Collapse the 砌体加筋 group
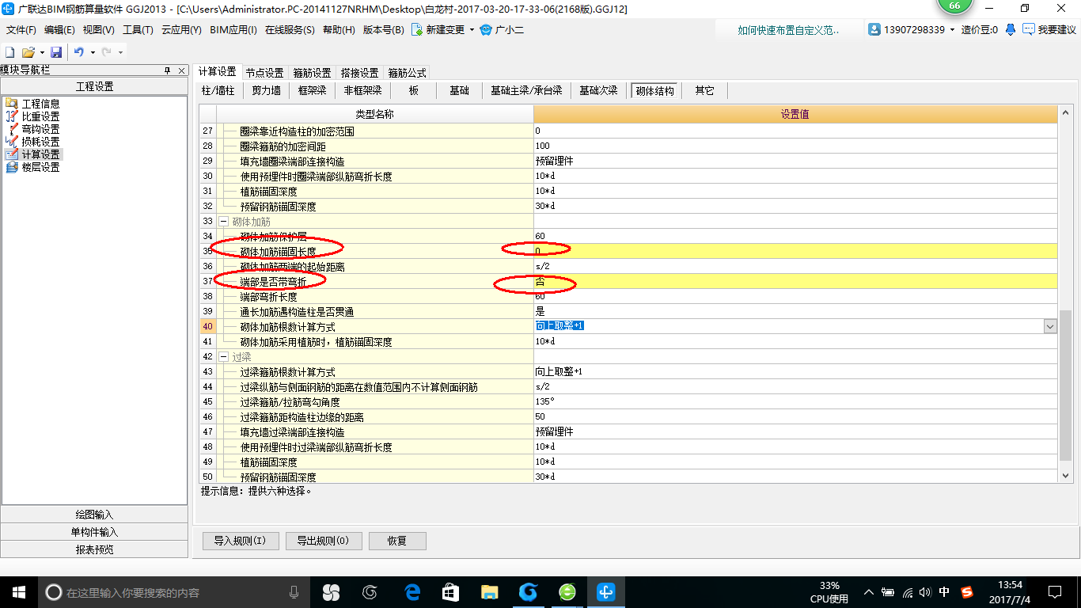The height and width of the screenshot is (608, 1081). pos(223,222)
